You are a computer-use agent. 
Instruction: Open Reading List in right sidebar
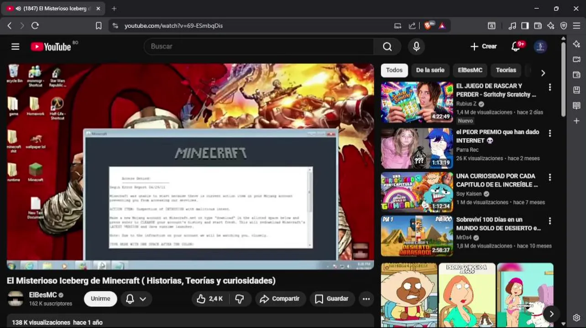click(576, 106)
